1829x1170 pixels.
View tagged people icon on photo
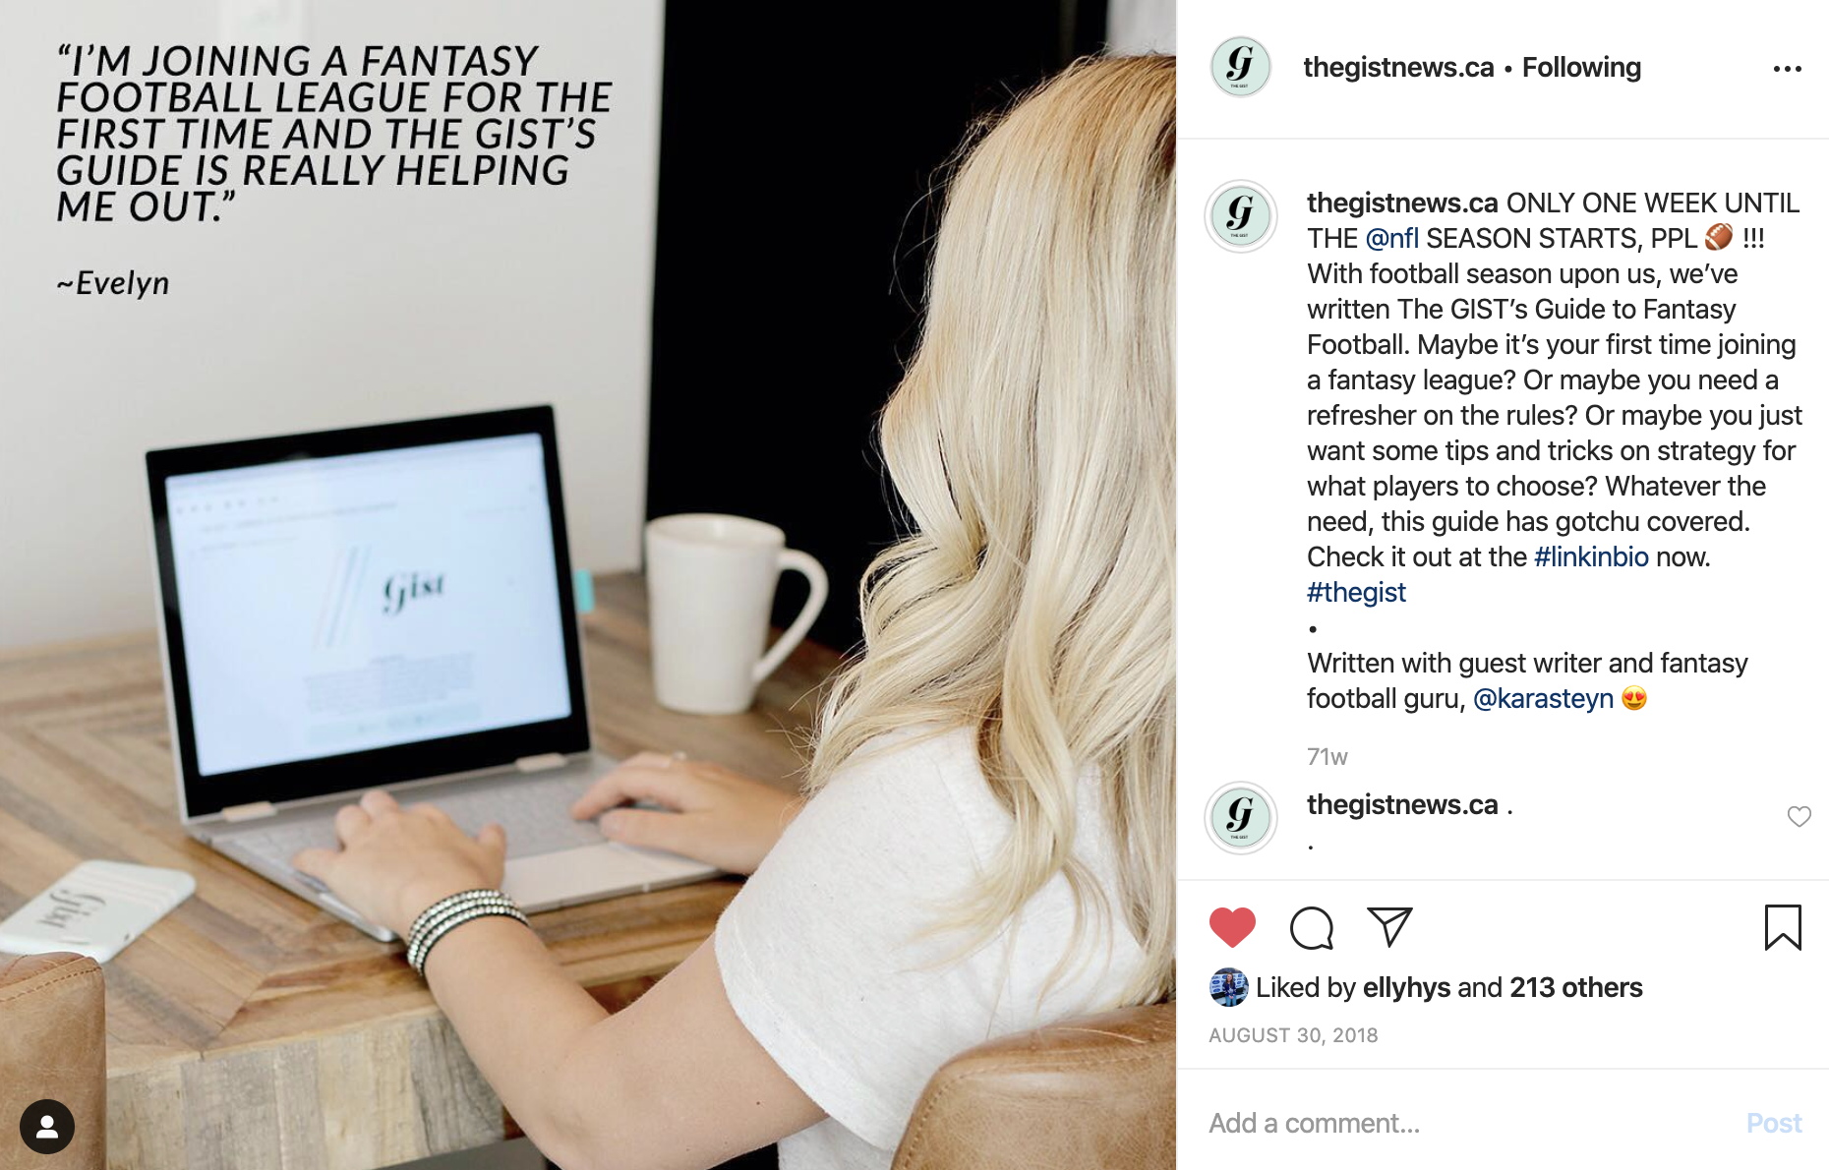pyautogui.click(x=47, y=1126)
